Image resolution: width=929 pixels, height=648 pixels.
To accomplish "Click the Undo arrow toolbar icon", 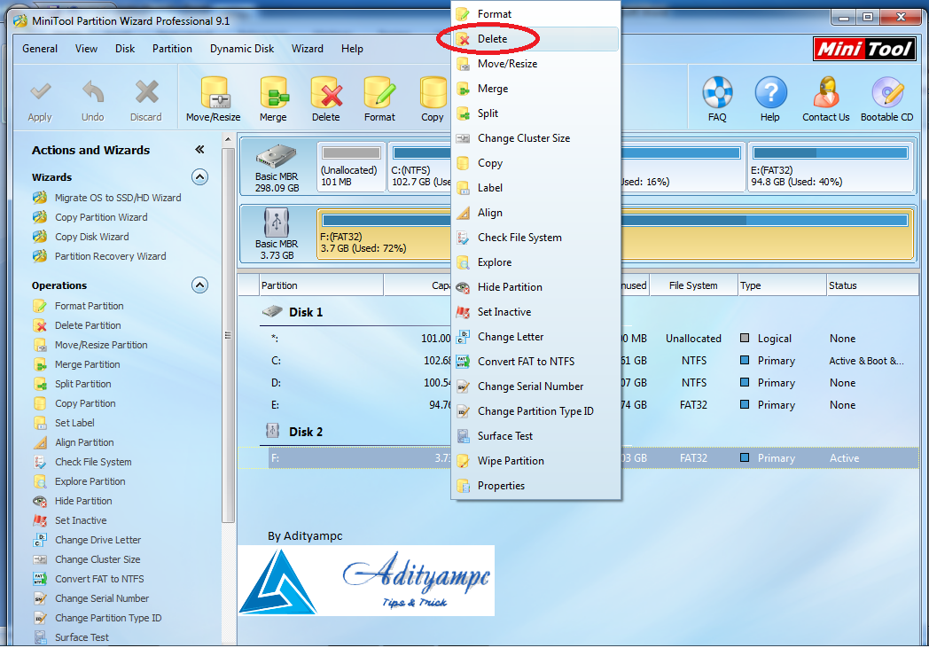I will tap(93, 92).
